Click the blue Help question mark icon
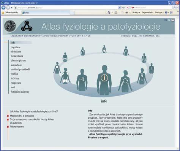 pos(166,13)
